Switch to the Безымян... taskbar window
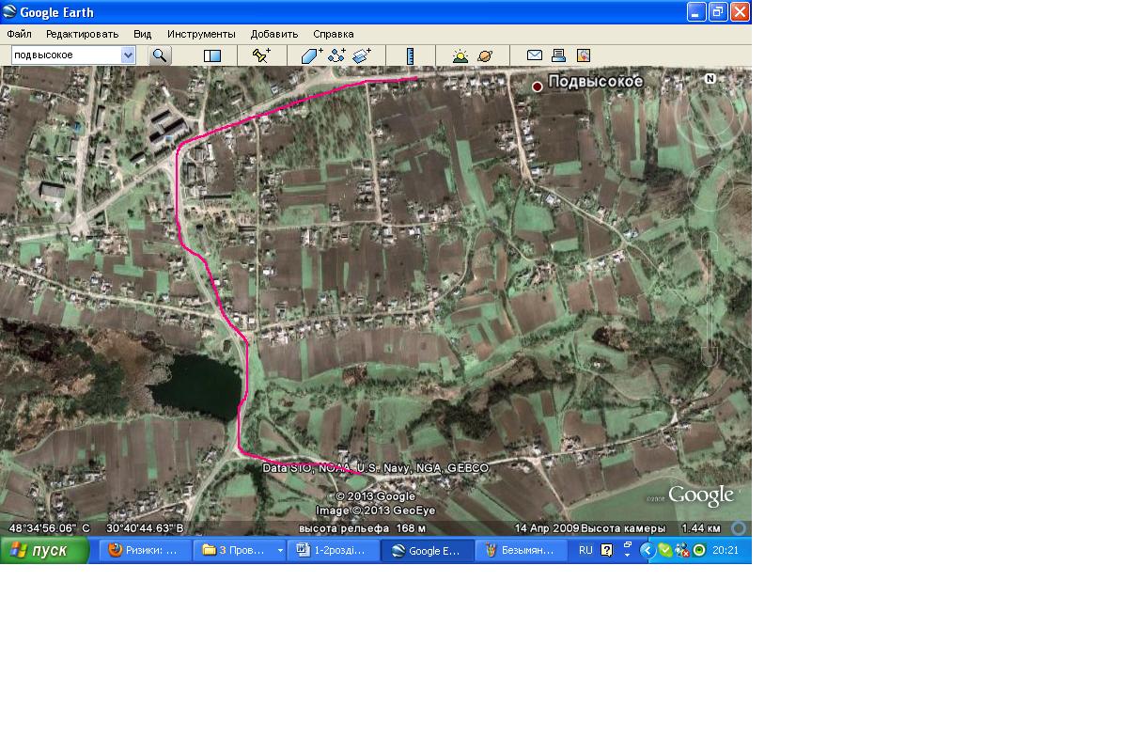 522,550
